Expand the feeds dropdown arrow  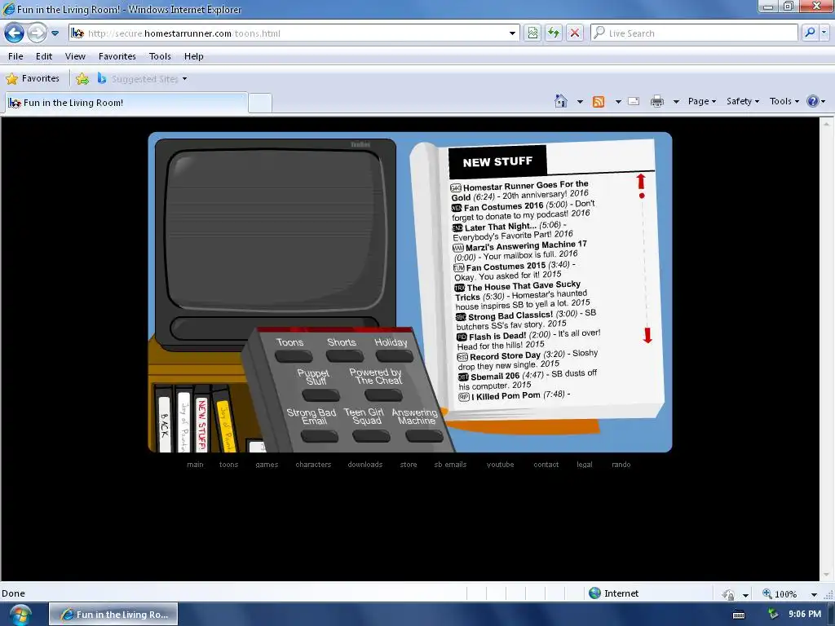618,101
